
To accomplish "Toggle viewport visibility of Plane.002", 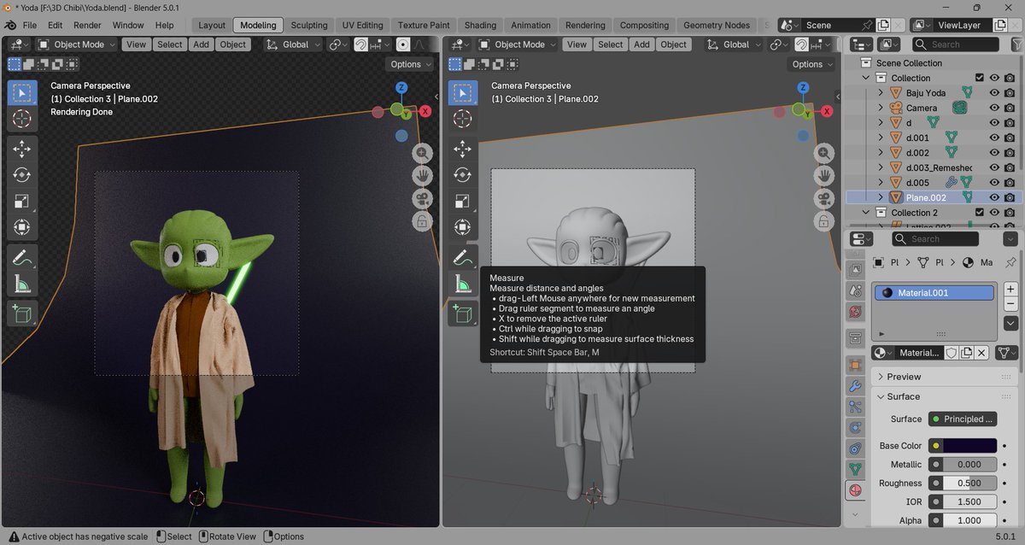I will coord(994,197).
